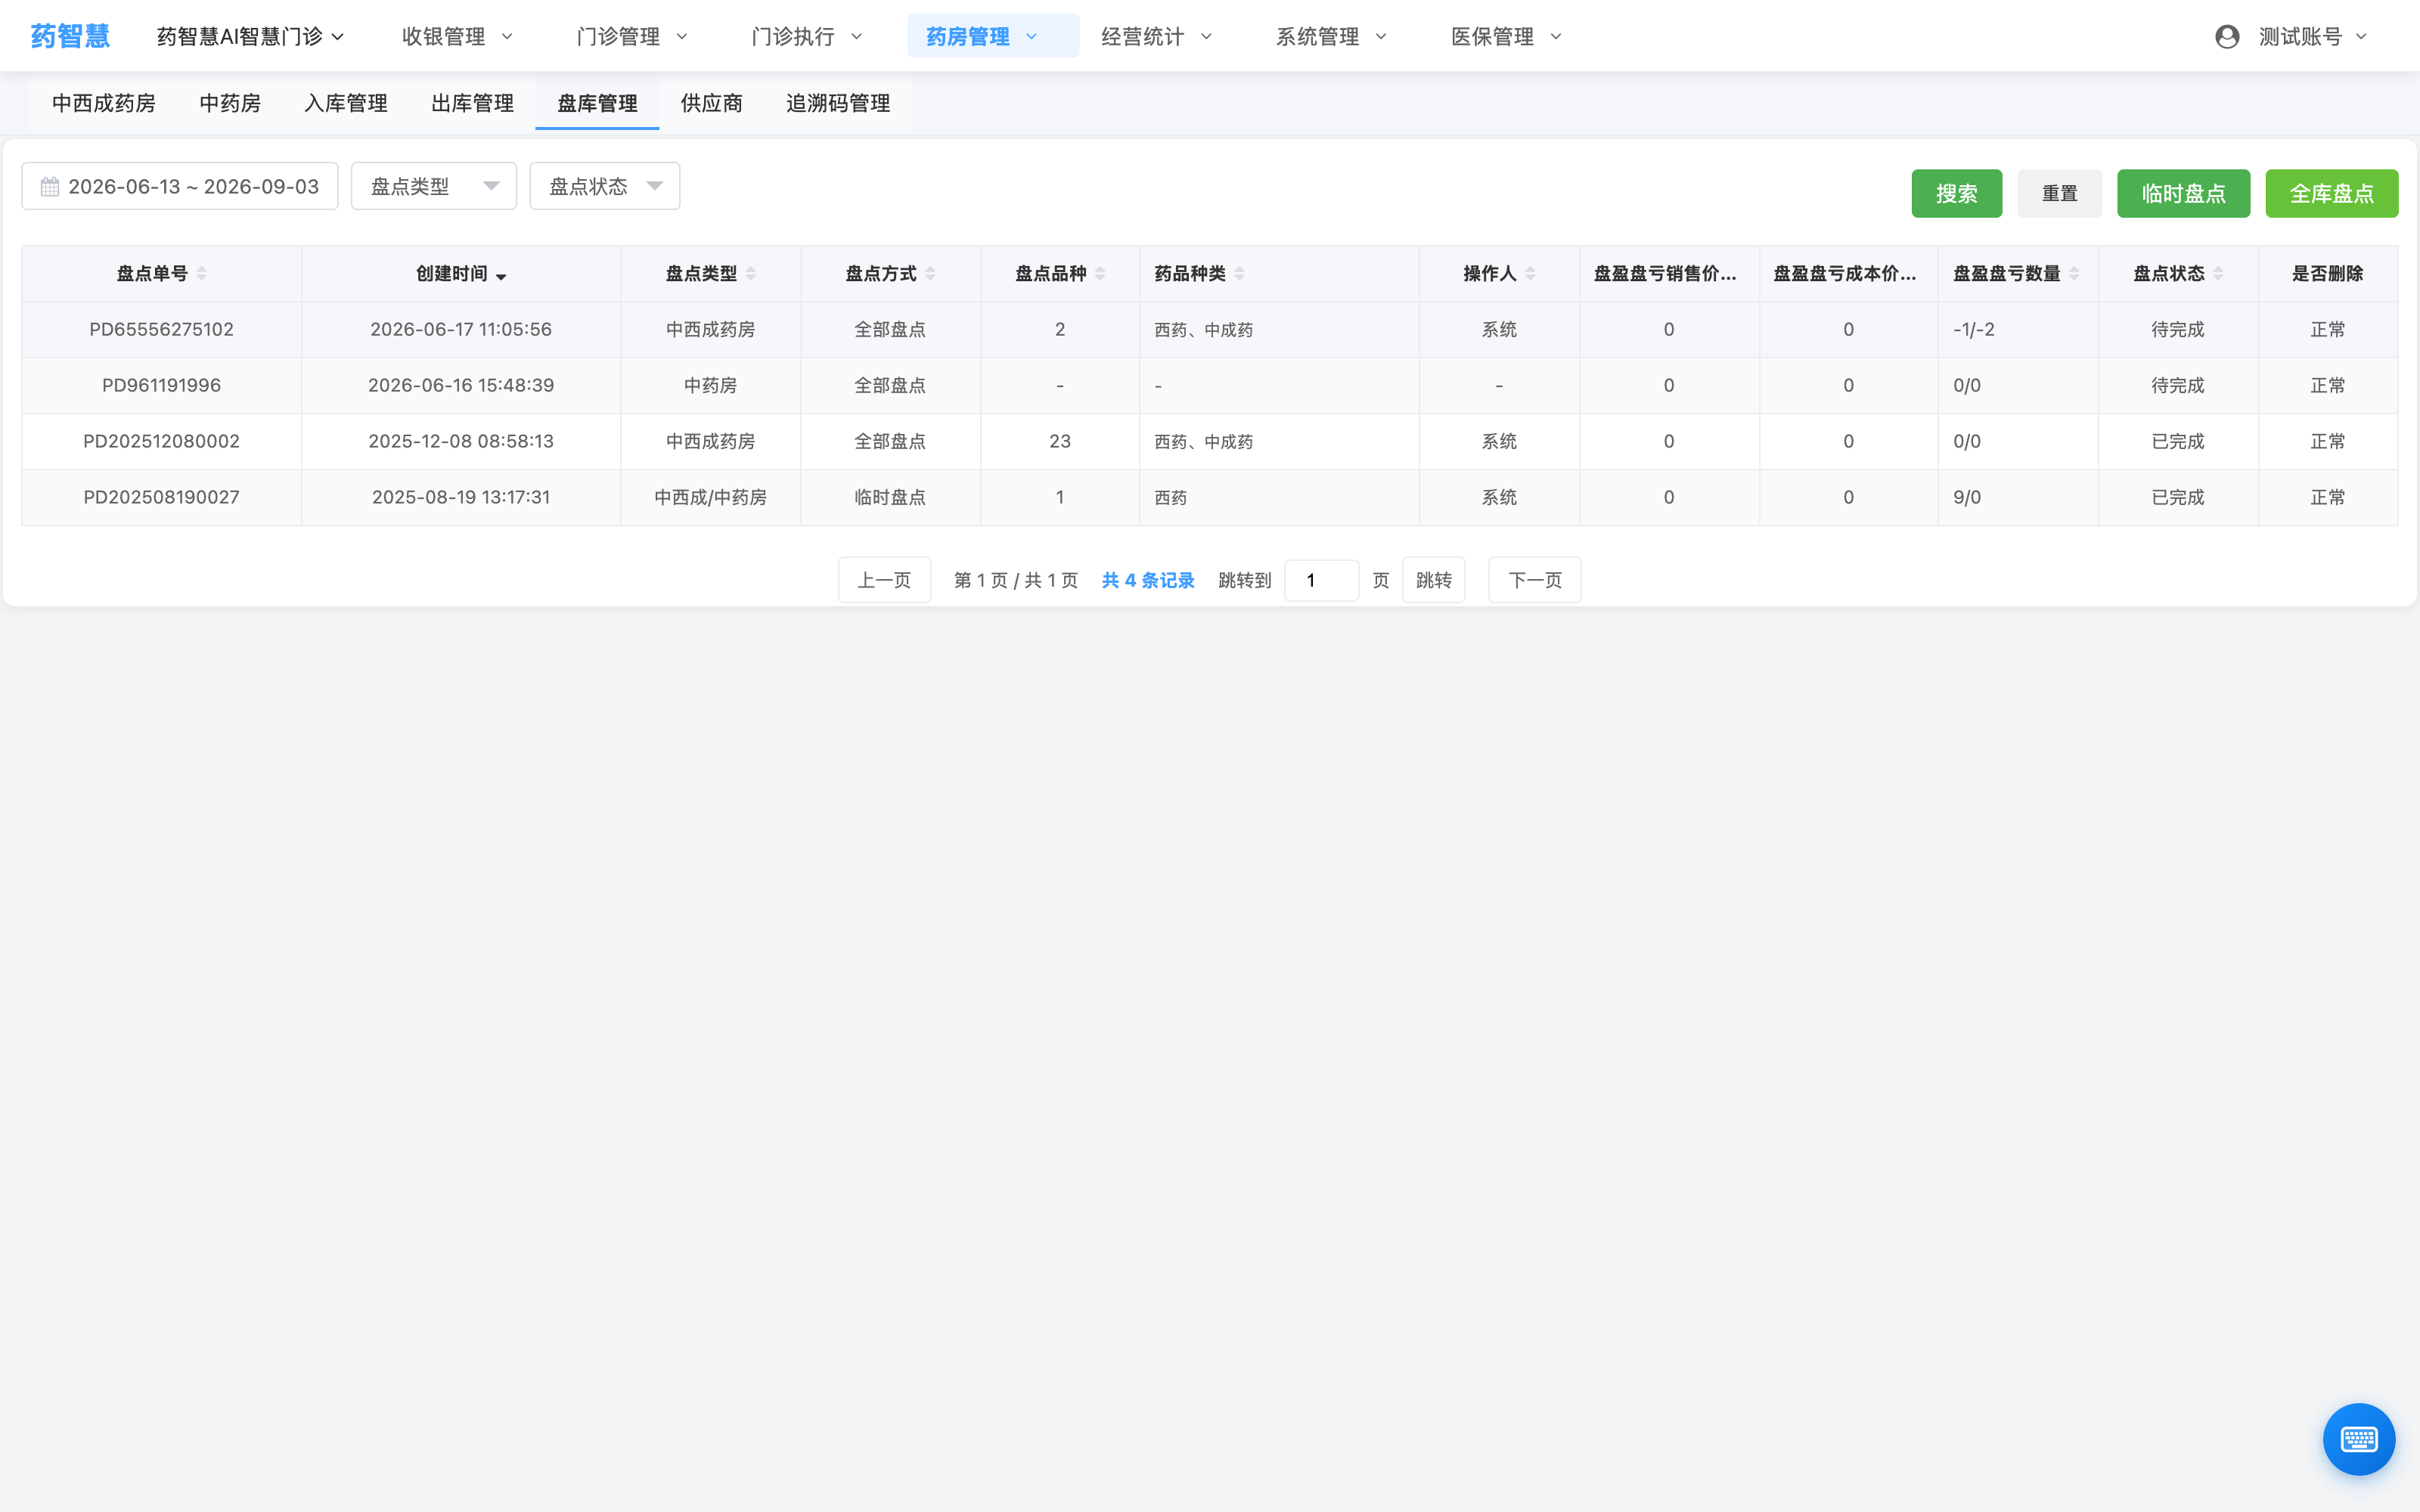Expand the 收银管理 menu

(457, 36)
